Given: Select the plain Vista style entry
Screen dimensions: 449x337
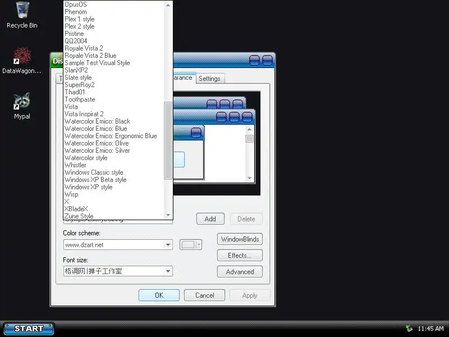Looking at the screenshot, I should [114, 107].
